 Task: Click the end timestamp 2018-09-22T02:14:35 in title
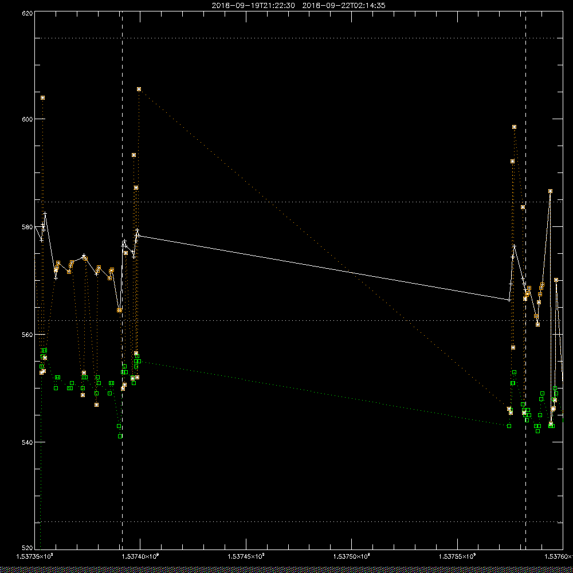click(344, 6)
